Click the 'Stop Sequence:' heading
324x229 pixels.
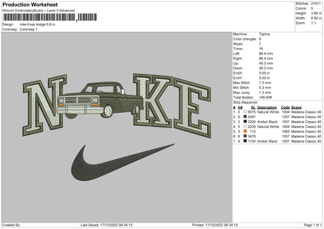[x=246, y=103]
